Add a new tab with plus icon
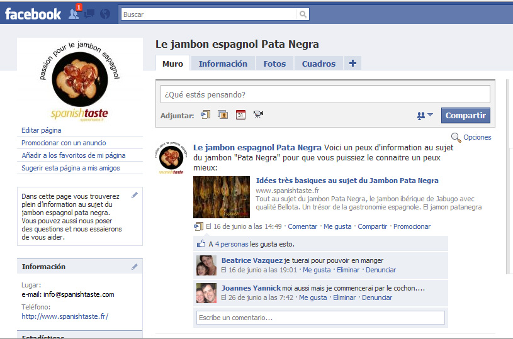 pyautogui.click(x=352, y=63)
